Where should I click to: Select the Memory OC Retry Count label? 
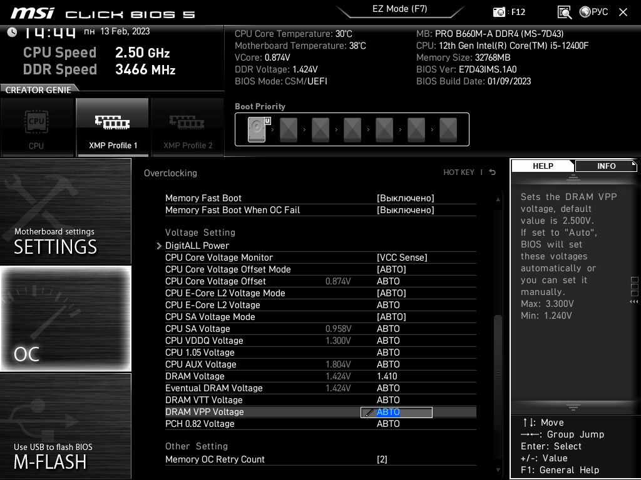[215, 459]
